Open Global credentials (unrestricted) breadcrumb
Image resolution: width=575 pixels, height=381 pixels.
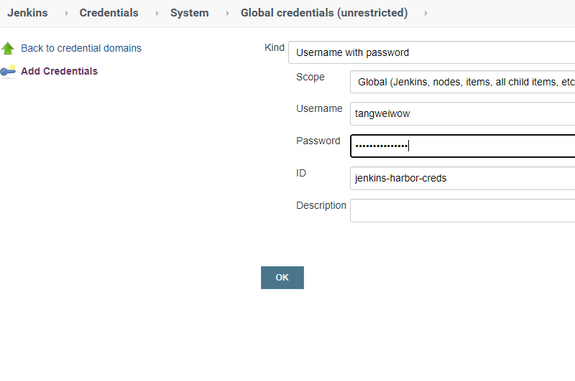[323, 13]
